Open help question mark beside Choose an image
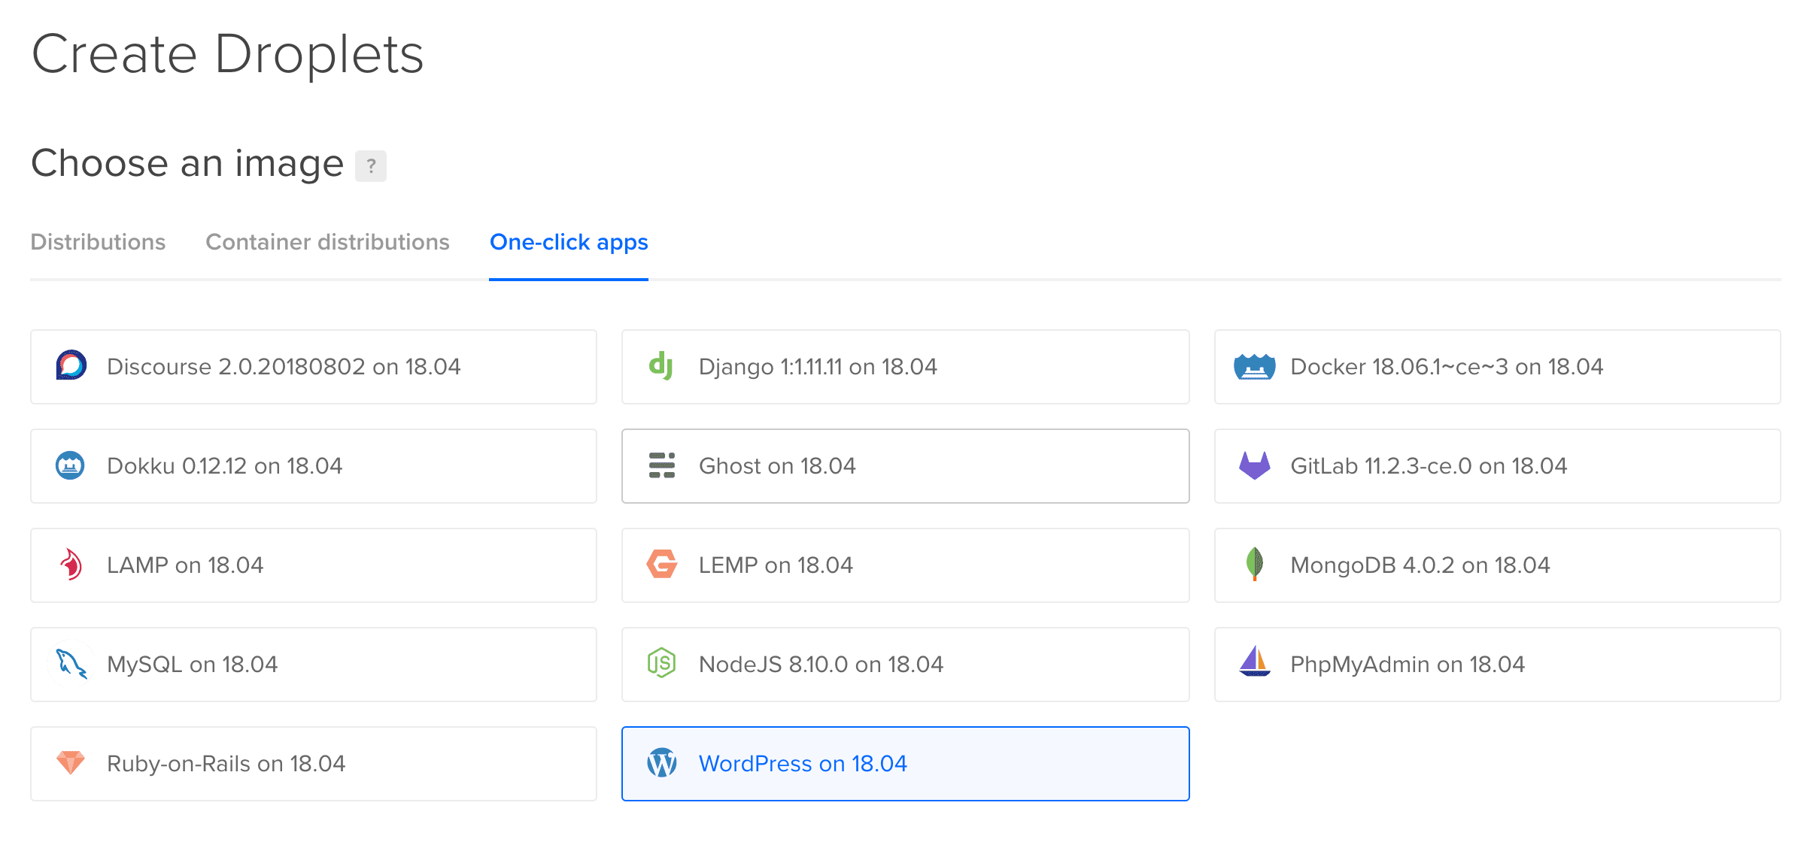This screenshot has height=851, width=1816. (371, 165)
